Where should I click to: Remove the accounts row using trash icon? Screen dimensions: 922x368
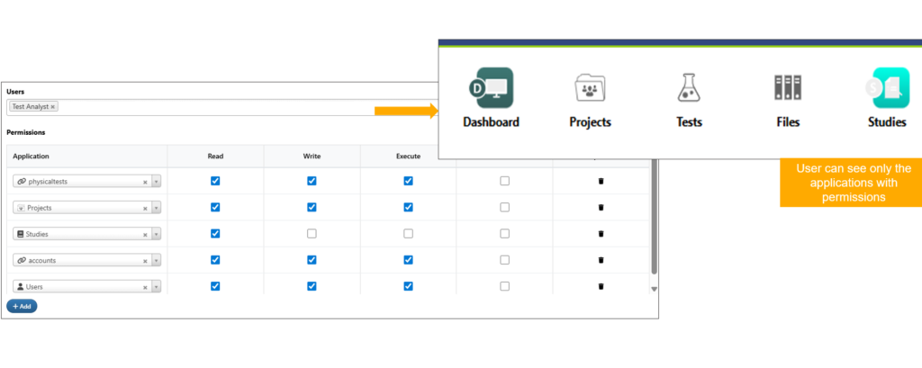click(x=601, y=260)
